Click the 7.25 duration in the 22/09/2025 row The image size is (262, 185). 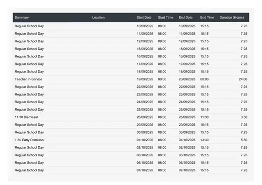click(x=244, y=87)
